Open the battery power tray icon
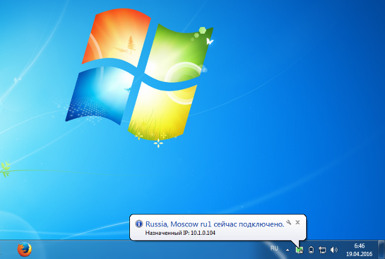 311,250
